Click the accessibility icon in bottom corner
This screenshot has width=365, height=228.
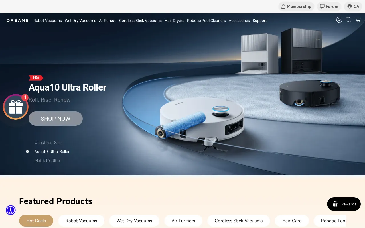11,210
